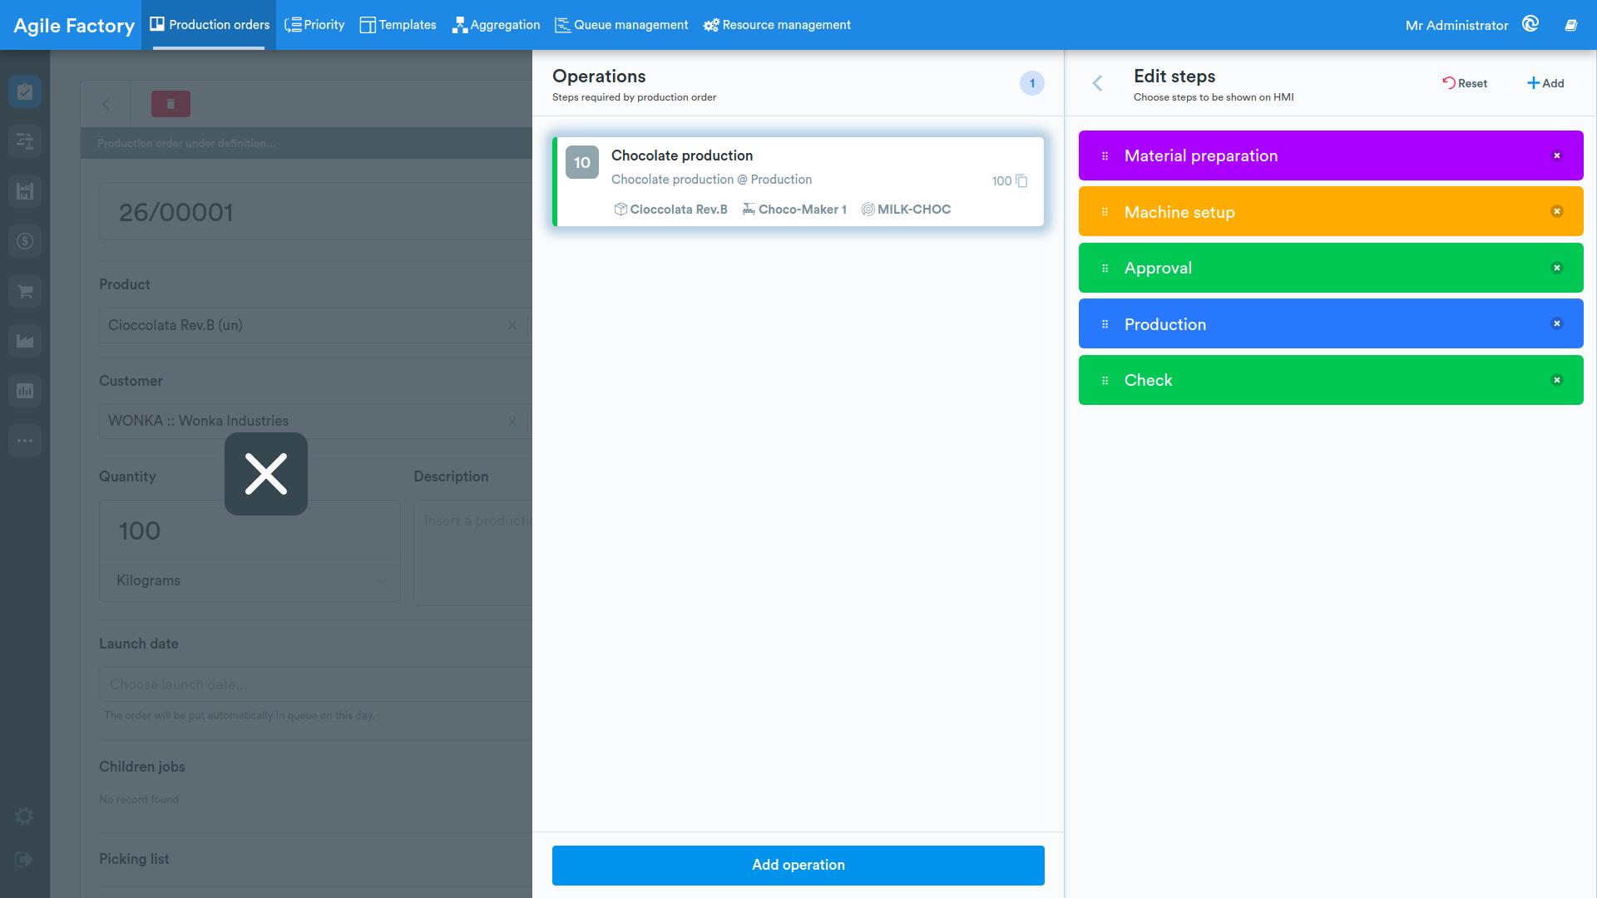This screenshot has width=1597, height=898.
Task: Click the large X close overlay button
Action: tap(266, 474)
